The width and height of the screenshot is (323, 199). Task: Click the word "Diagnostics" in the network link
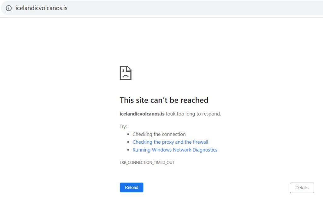(205, 150)
